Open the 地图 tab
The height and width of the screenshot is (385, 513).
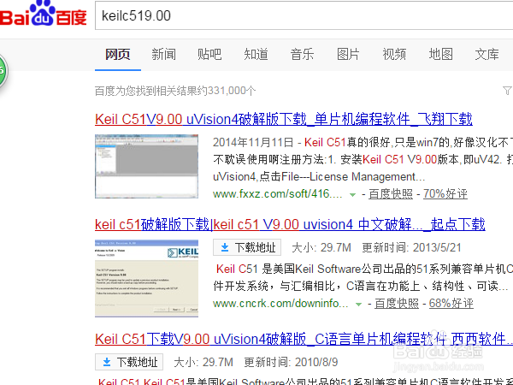coord(440,55)
